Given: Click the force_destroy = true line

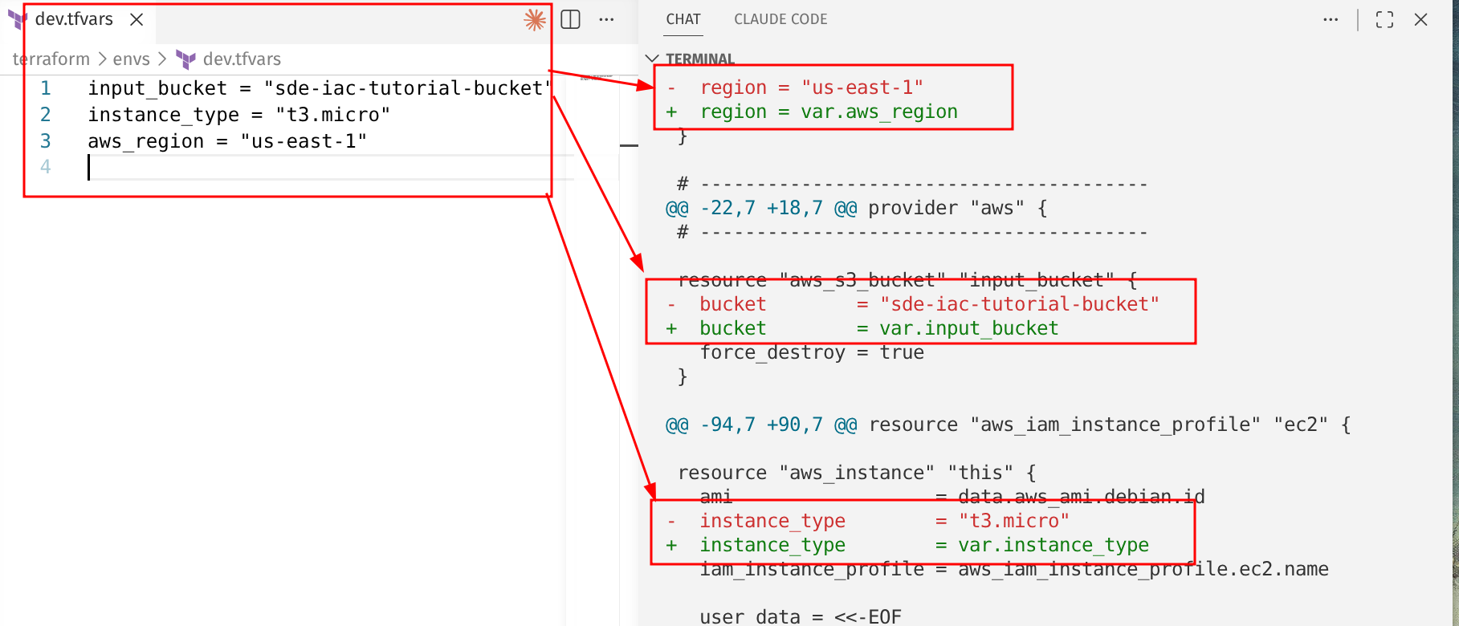Looking at the screenshot, I should coord(812,352).
